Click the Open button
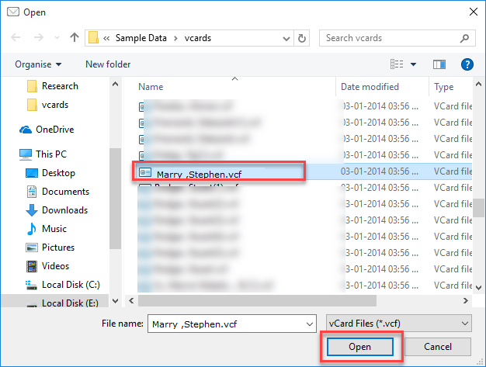 360,347
